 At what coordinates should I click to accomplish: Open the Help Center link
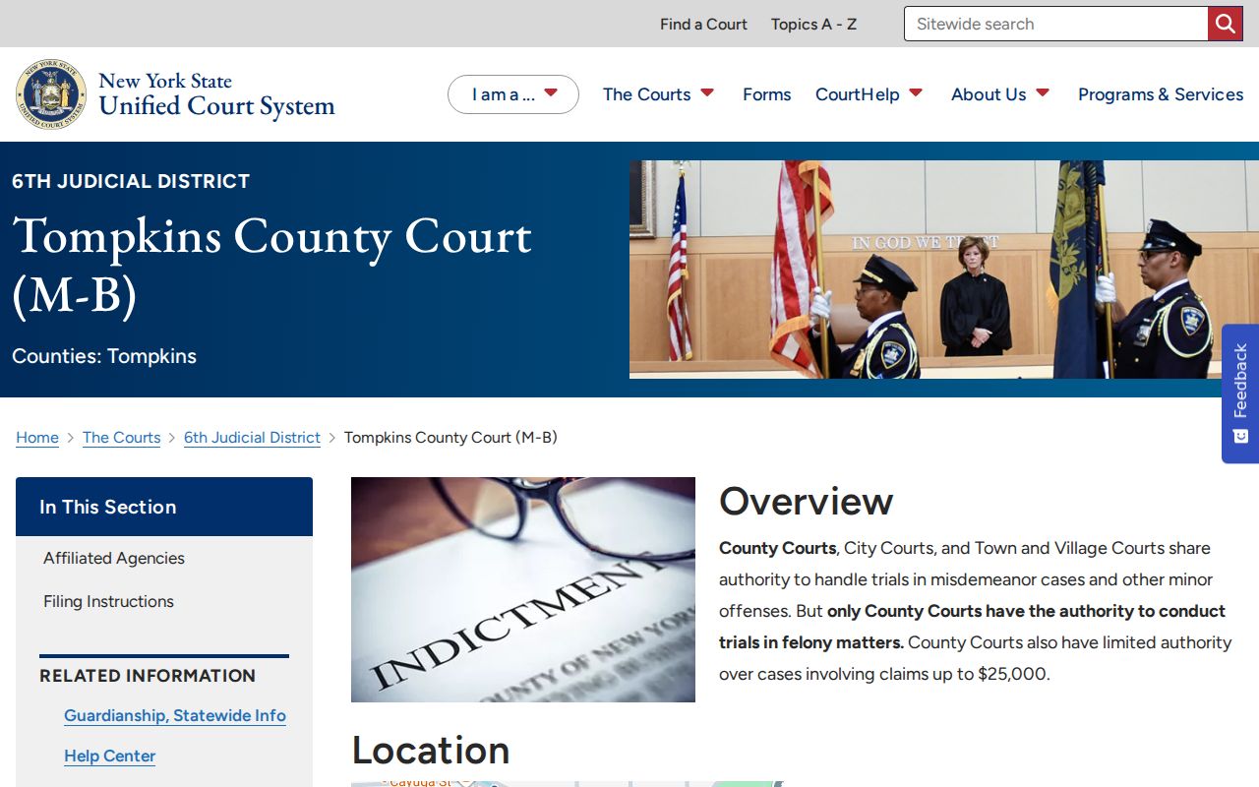pos(109,757)
